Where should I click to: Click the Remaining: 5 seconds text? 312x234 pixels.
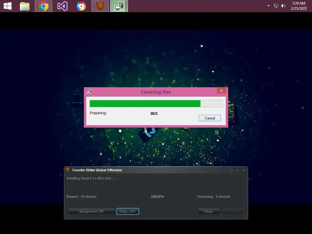pos(214,197)
